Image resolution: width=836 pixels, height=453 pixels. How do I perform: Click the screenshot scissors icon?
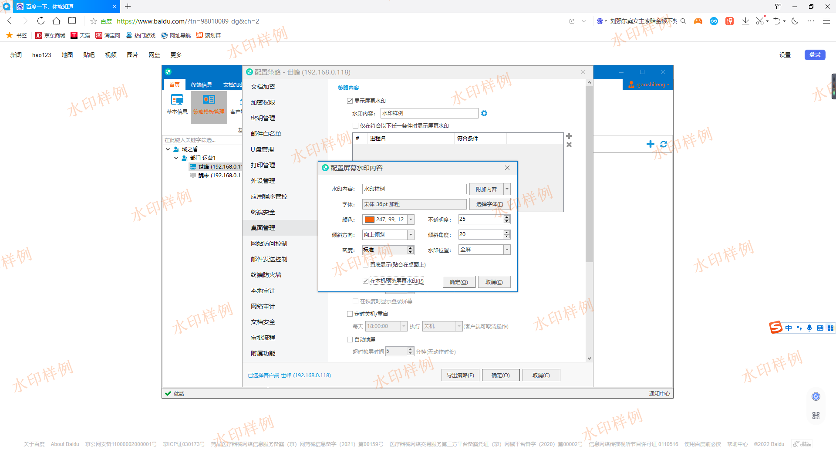tap(760, 21)
